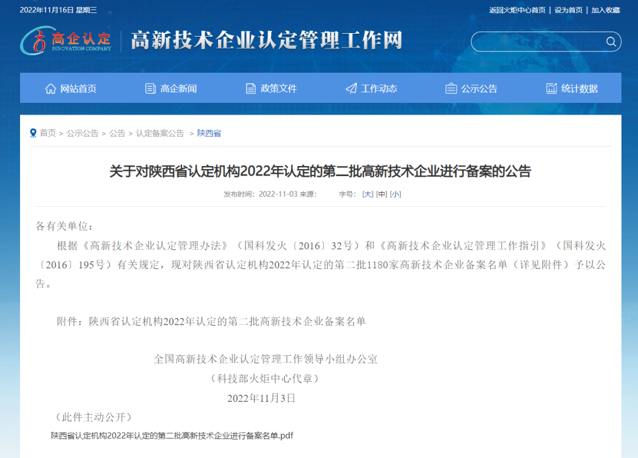Set font size to medium [中]
Image resolution: width=638 pixels, height=458 pixels.
click(382, 194)
